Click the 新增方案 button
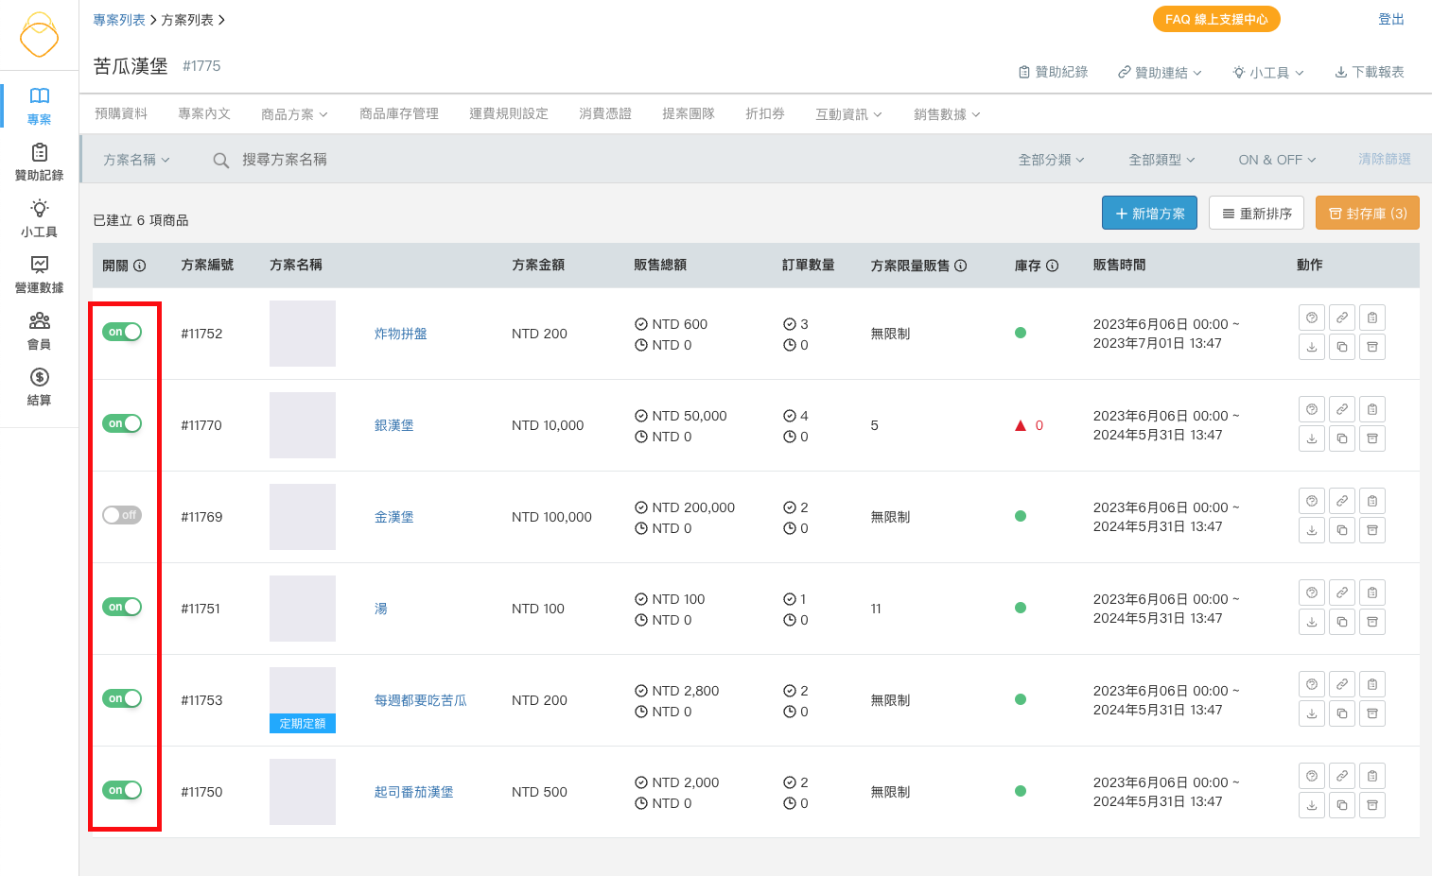The width and height of the screenshot is (1432, 876). pos(1149,213)
